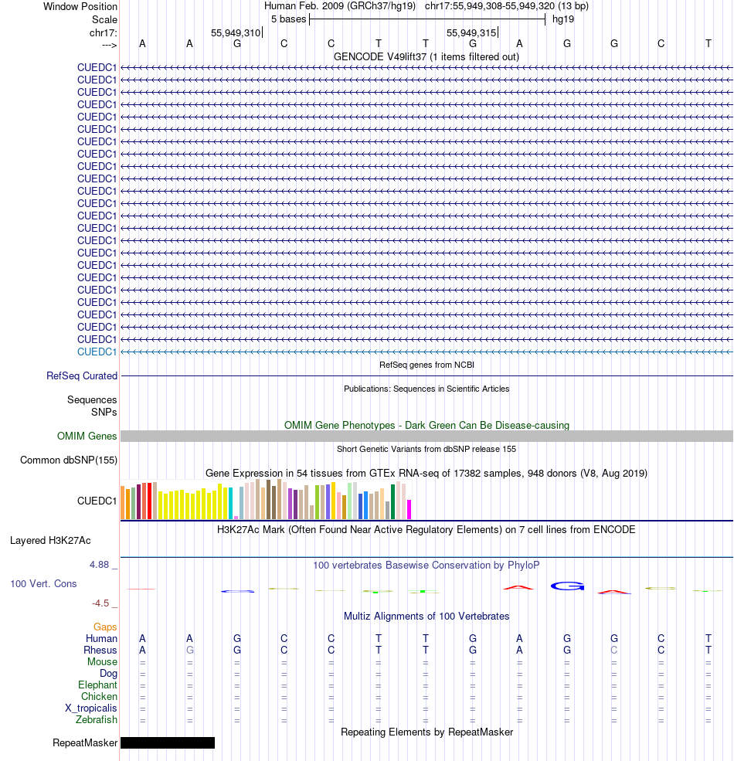
Task: Click the dark green bar in the GTEx chart
Action: coord(392,502)
